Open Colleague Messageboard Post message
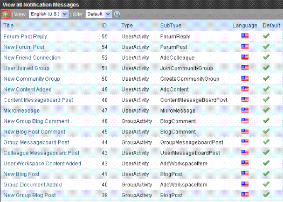 pos(41,153)
